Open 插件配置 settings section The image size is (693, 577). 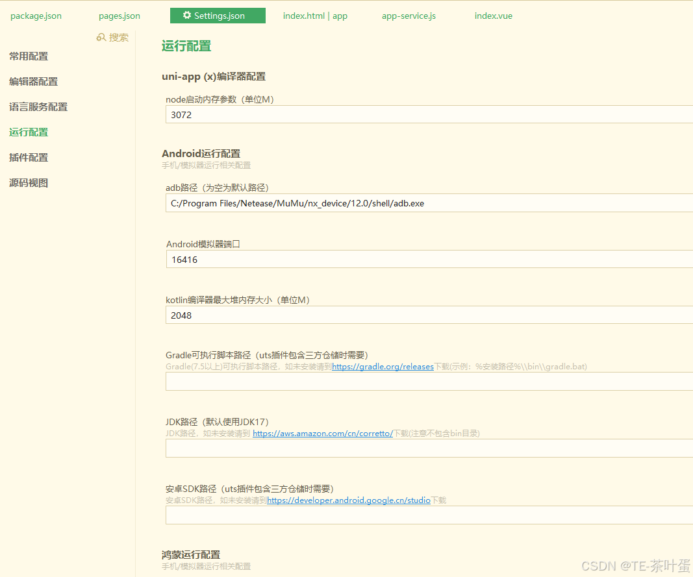pos(28,157)
